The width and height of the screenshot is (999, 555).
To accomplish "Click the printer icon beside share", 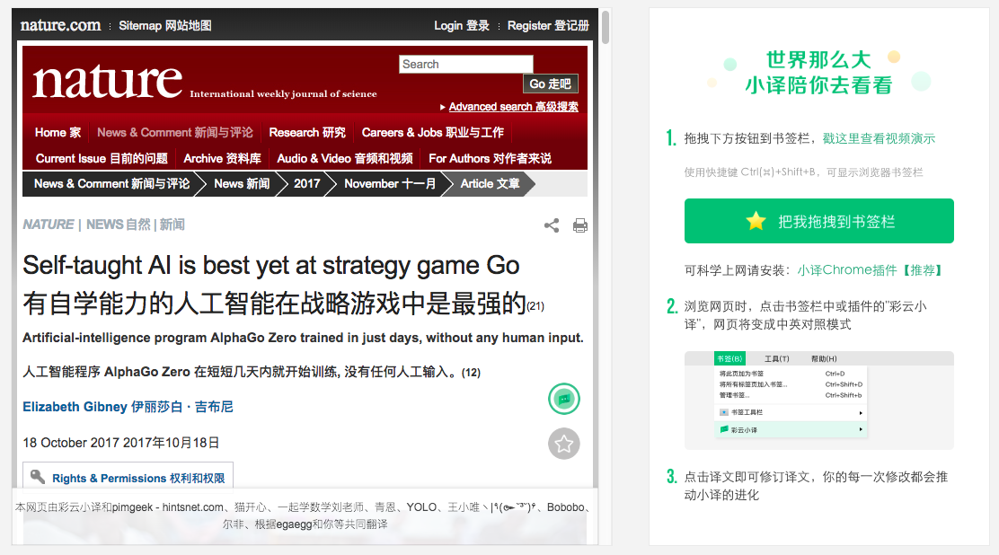I will [x=579, y=225].
